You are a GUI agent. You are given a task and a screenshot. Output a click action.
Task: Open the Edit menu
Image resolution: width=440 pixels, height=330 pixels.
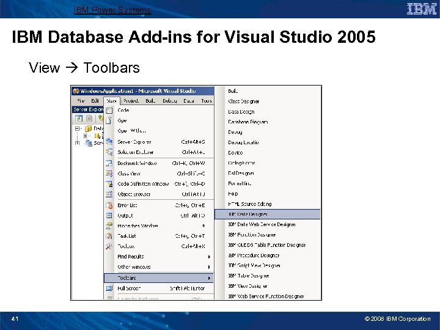pos(95,101)
